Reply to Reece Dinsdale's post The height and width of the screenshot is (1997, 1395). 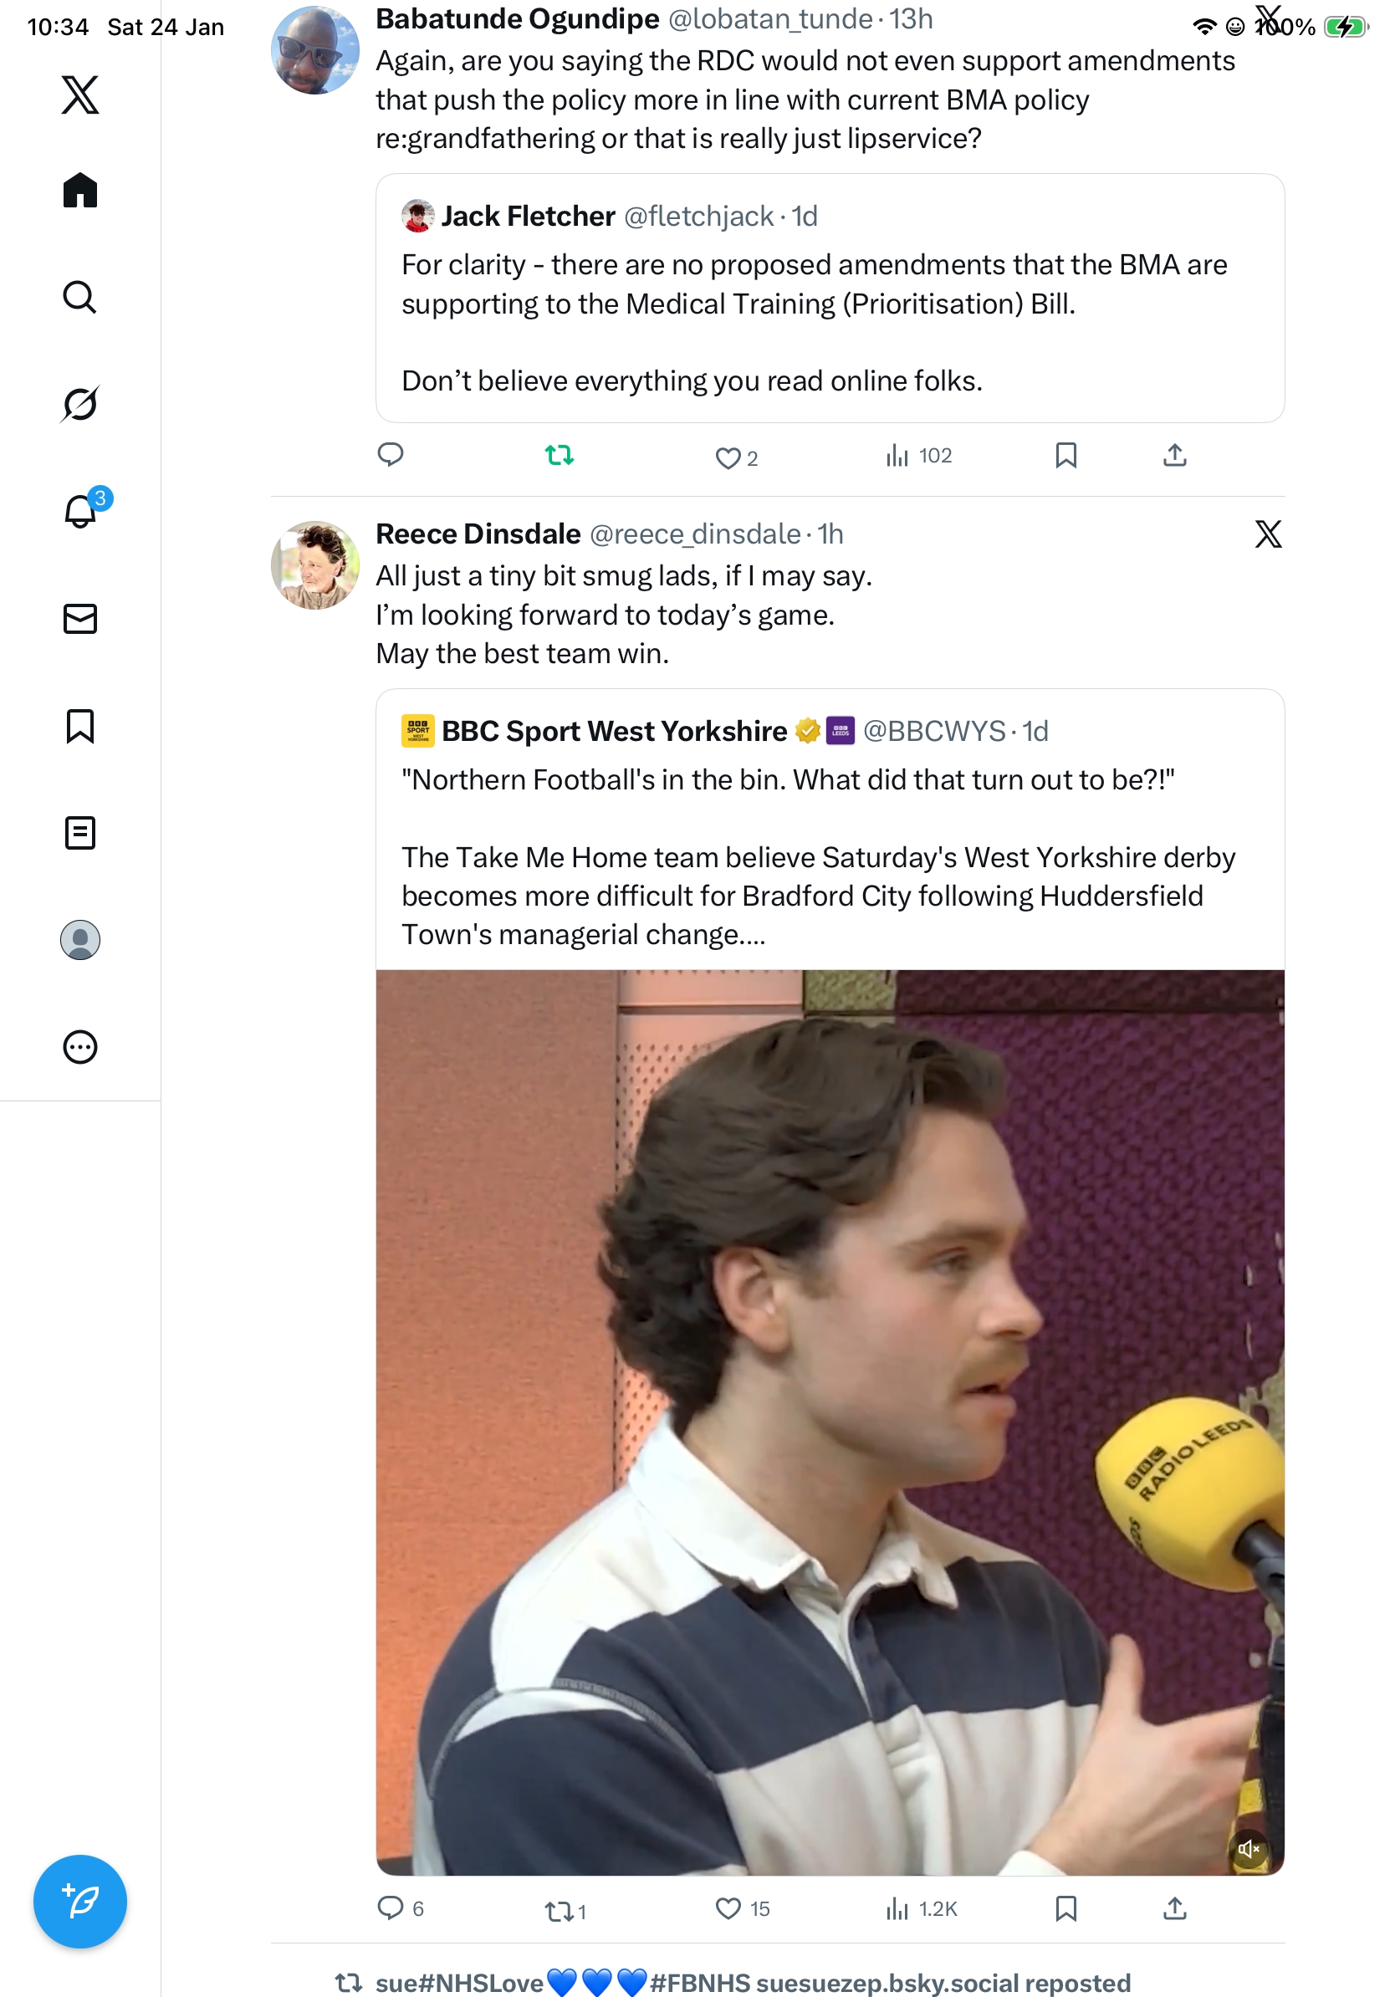391,1908
